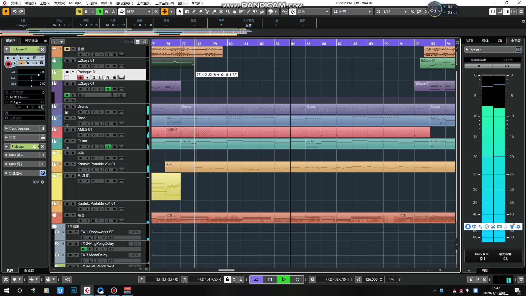This screenshot has width=526, height=296.
Task: Click the Add Track plus button
Action: [55, 42]
